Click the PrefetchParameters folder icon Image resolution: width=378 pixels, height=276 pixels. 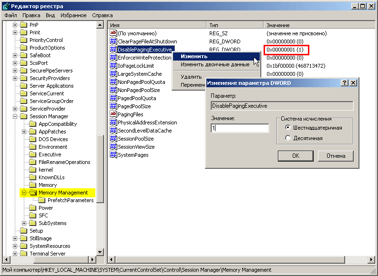click(x=42, y=200)
